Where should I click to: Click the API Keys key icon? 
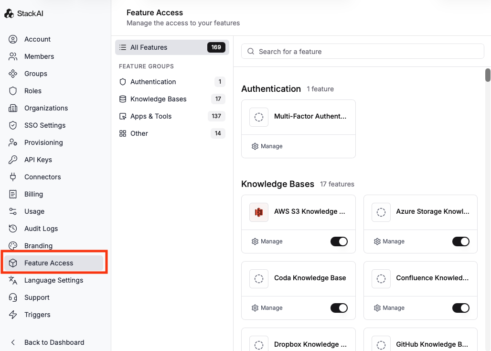(13, 160)
